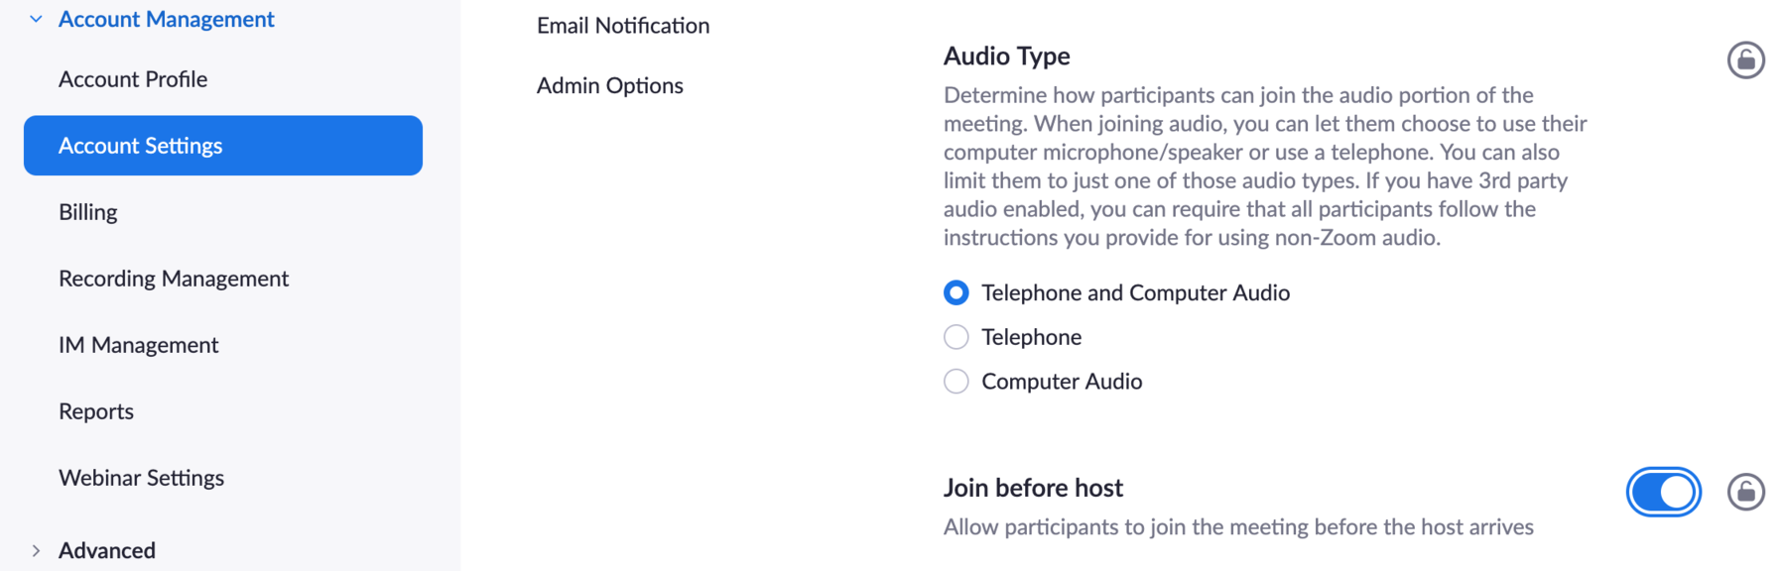View the Reports section
The height and width of the screenshot is (571, 1786).
pos(96,411)
